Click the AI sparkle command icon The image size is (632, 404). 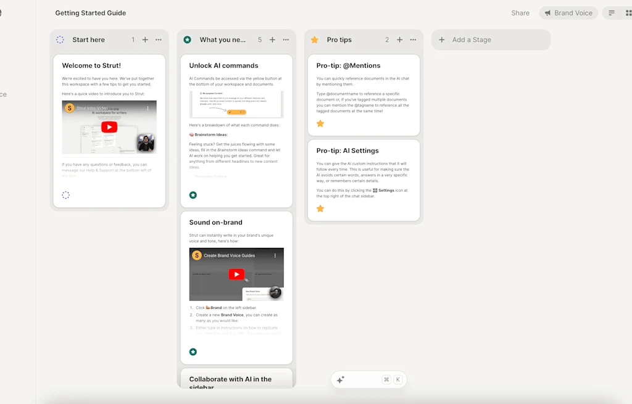341,379
